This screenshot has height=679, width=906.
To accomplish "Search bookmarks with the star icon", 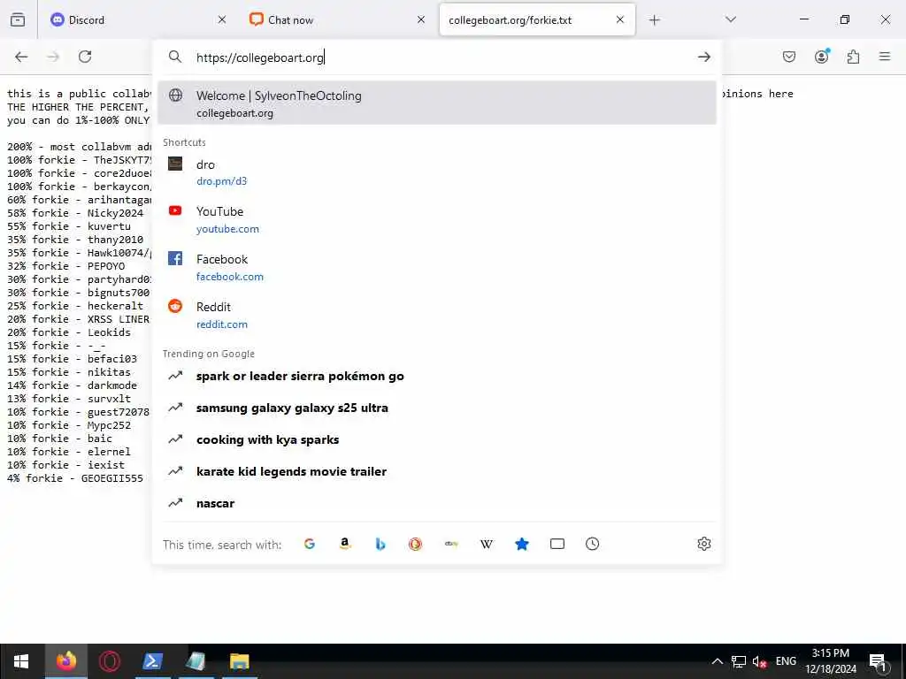I will (522, 544).
